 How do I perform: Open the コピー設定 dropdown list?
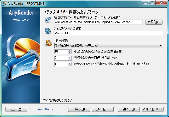(x=109, y=45)
